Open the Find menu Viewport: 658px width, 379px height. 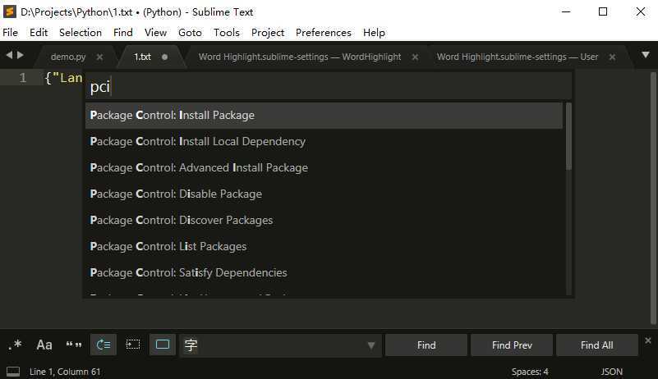click(x=123, y=33)
